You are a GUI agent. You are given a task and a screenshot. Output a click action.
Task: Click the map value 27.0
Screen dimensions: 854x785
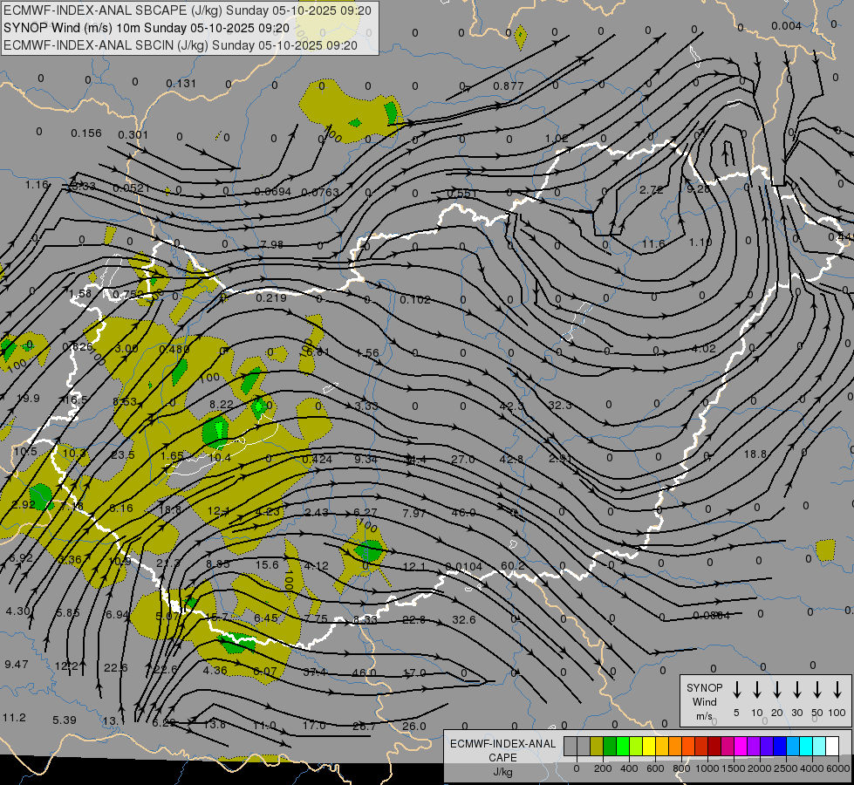(463, 460)
